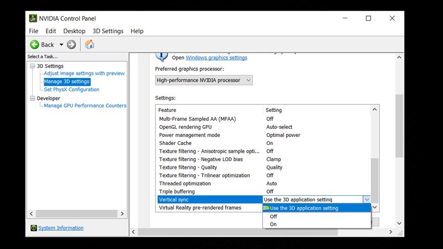The image size is (443, 249).
Task: Open Windows graphics settings link
Action: [217, 58]
